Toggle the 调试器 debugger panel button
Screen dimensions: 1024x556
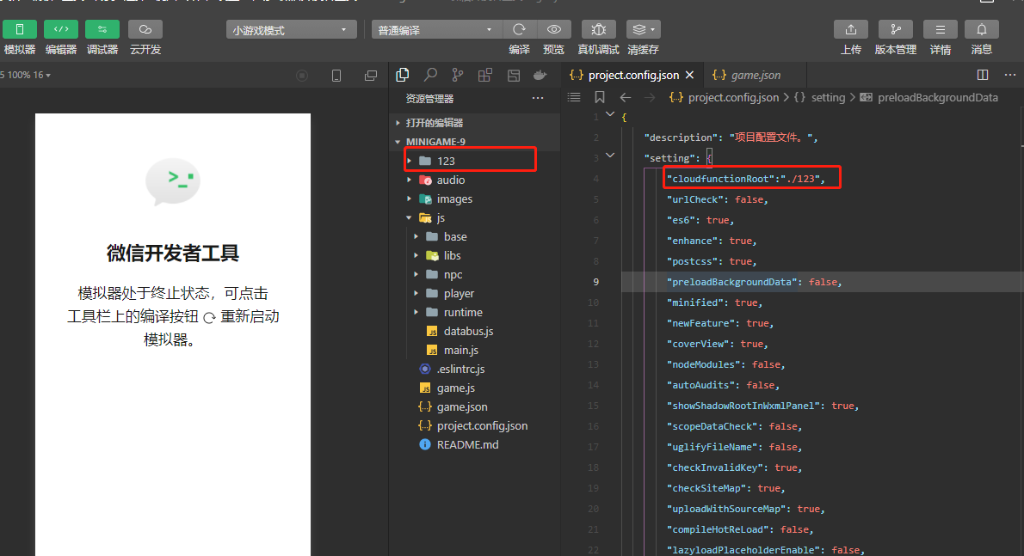coord(102,29)
